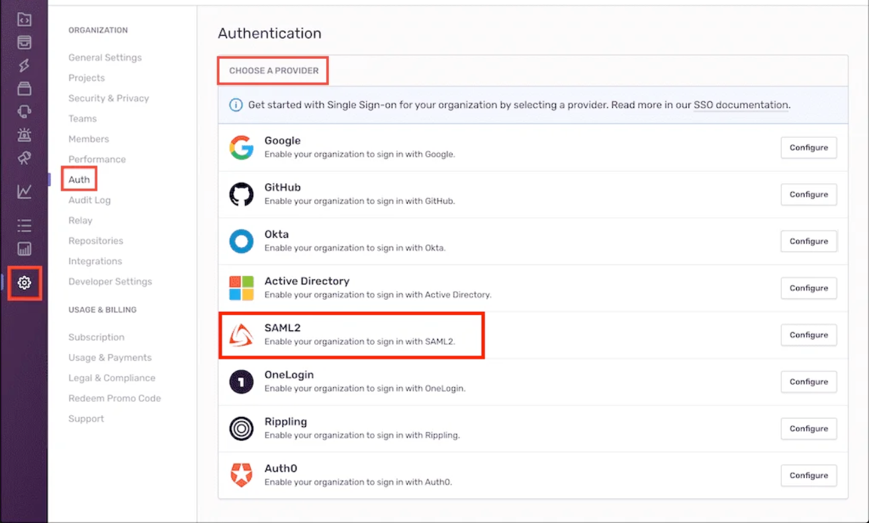Open Dashboards line-graph sidebar icon
This screenshot has width=869, height=523.
click(x=24, y=192)
